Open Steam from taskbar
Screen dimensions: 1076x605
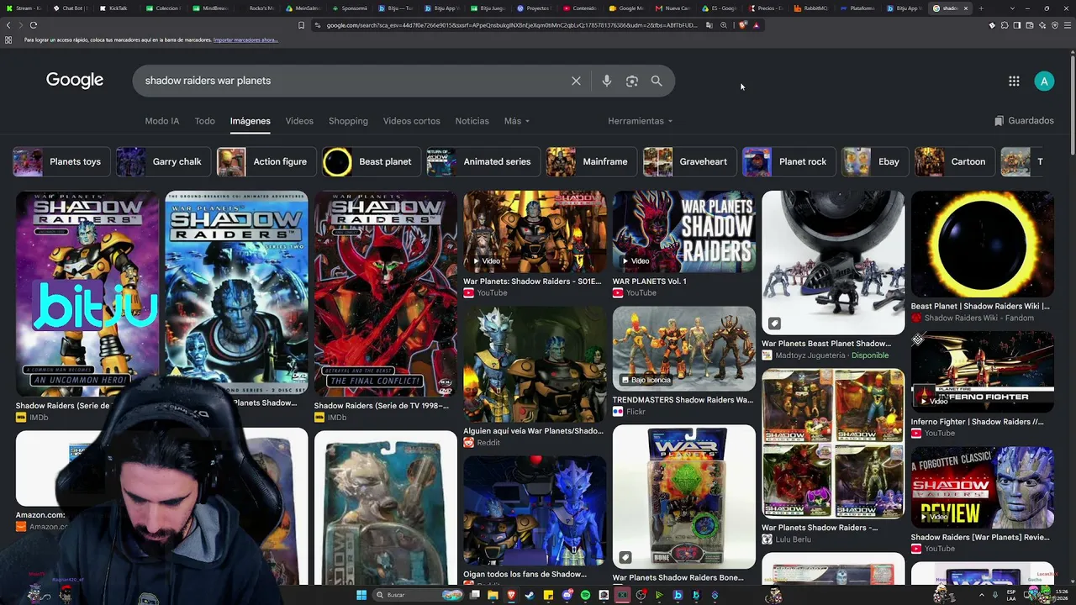(530, 595)
